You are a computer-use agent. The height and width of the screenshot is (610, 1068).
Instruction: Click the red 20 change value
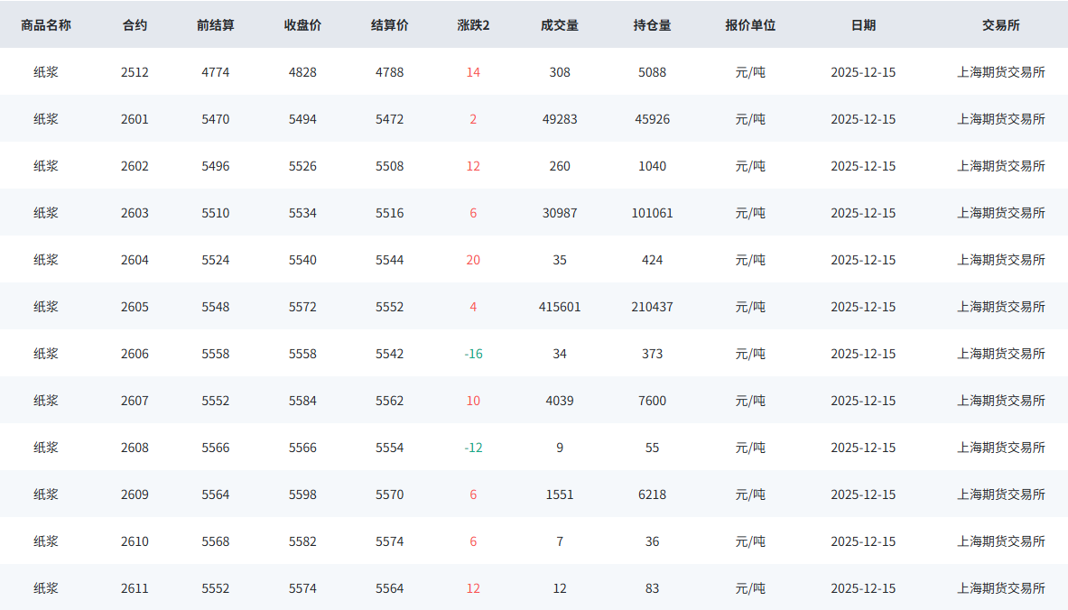pyautogui.click(x=473, y=260)
